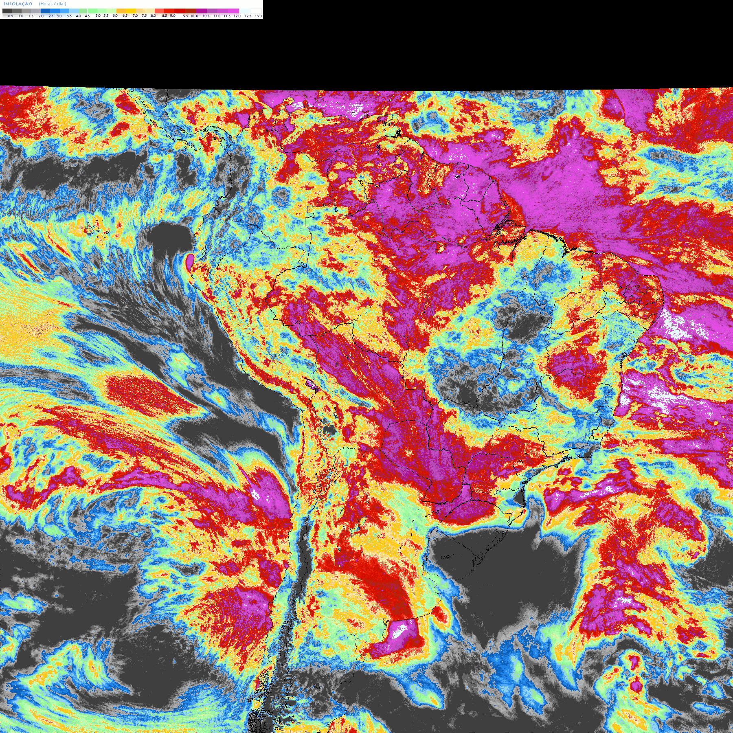The height and width of the screenshot is (733, 733).
Task: Click the 11.0 legend value
Action: (x=217, y=16)
